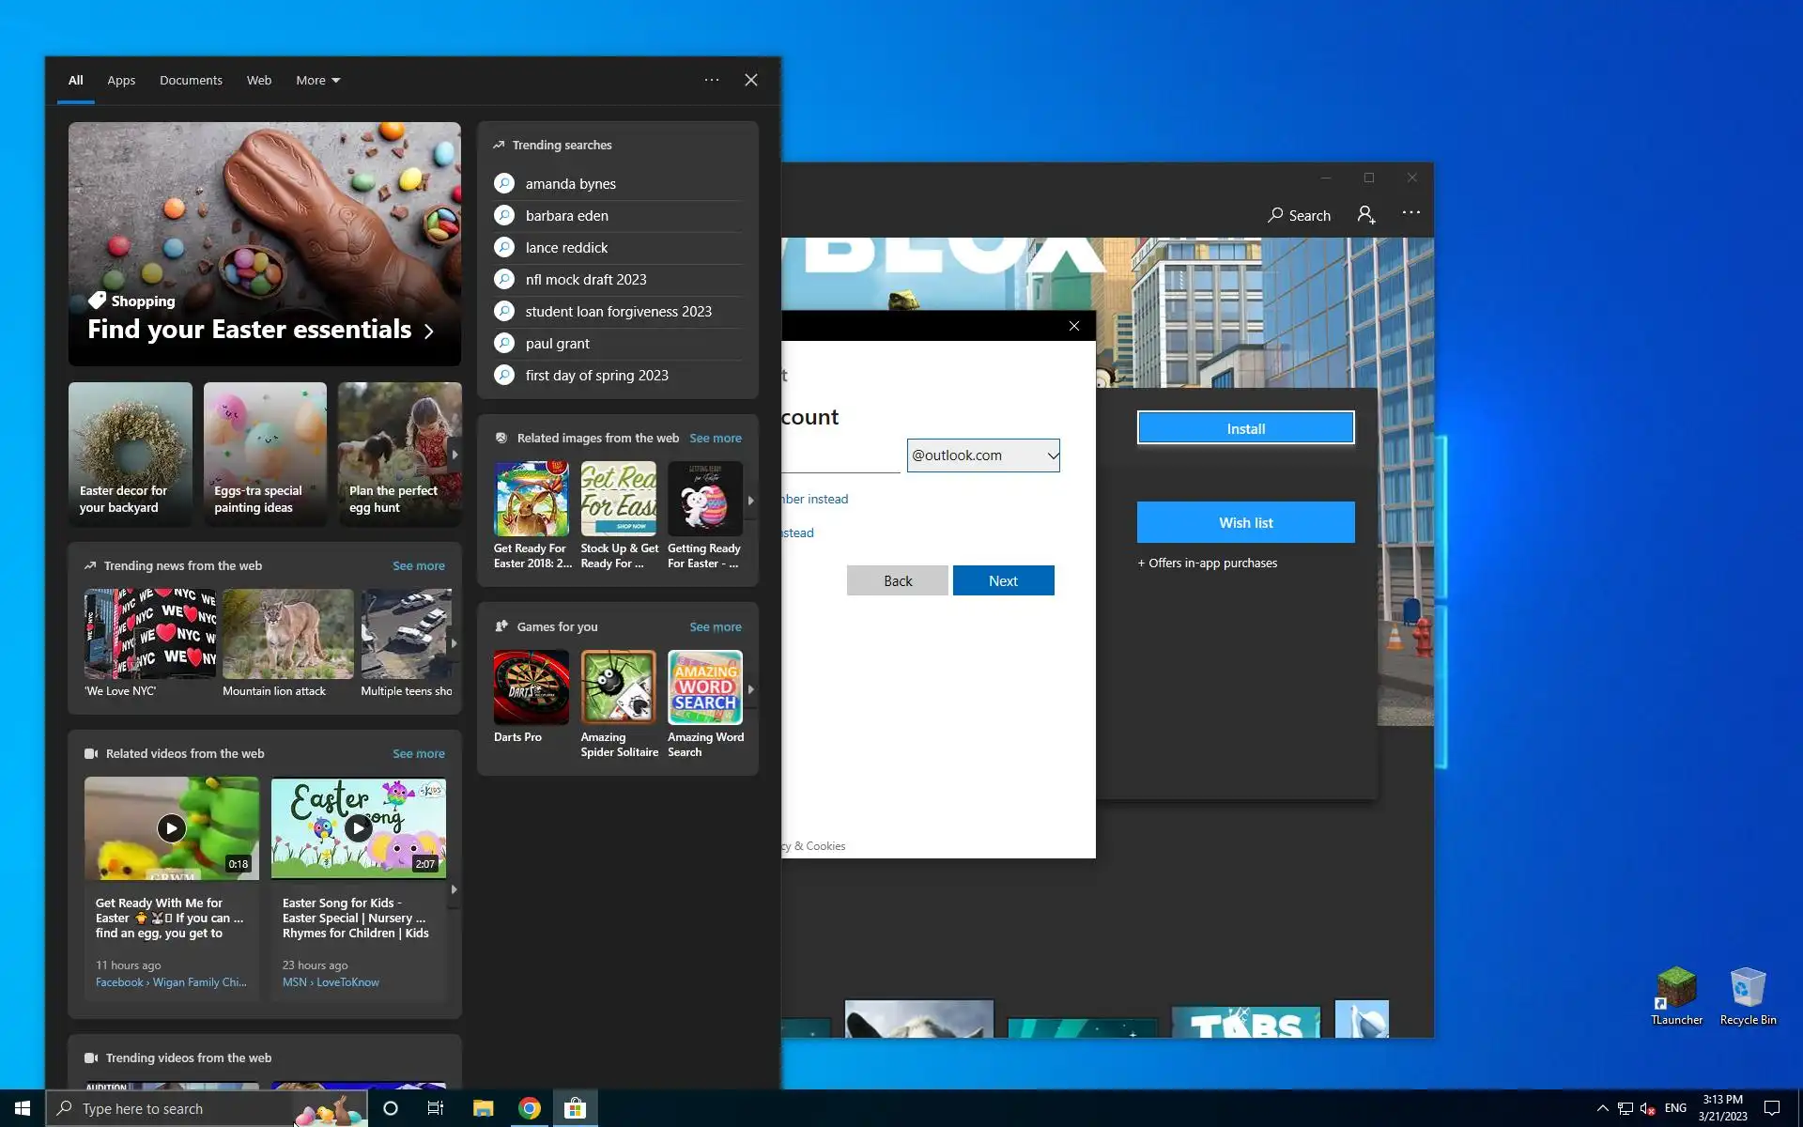The image size is (1803, 1127).
Task: Click the Store account profile icon
Action: (1366, 215)
